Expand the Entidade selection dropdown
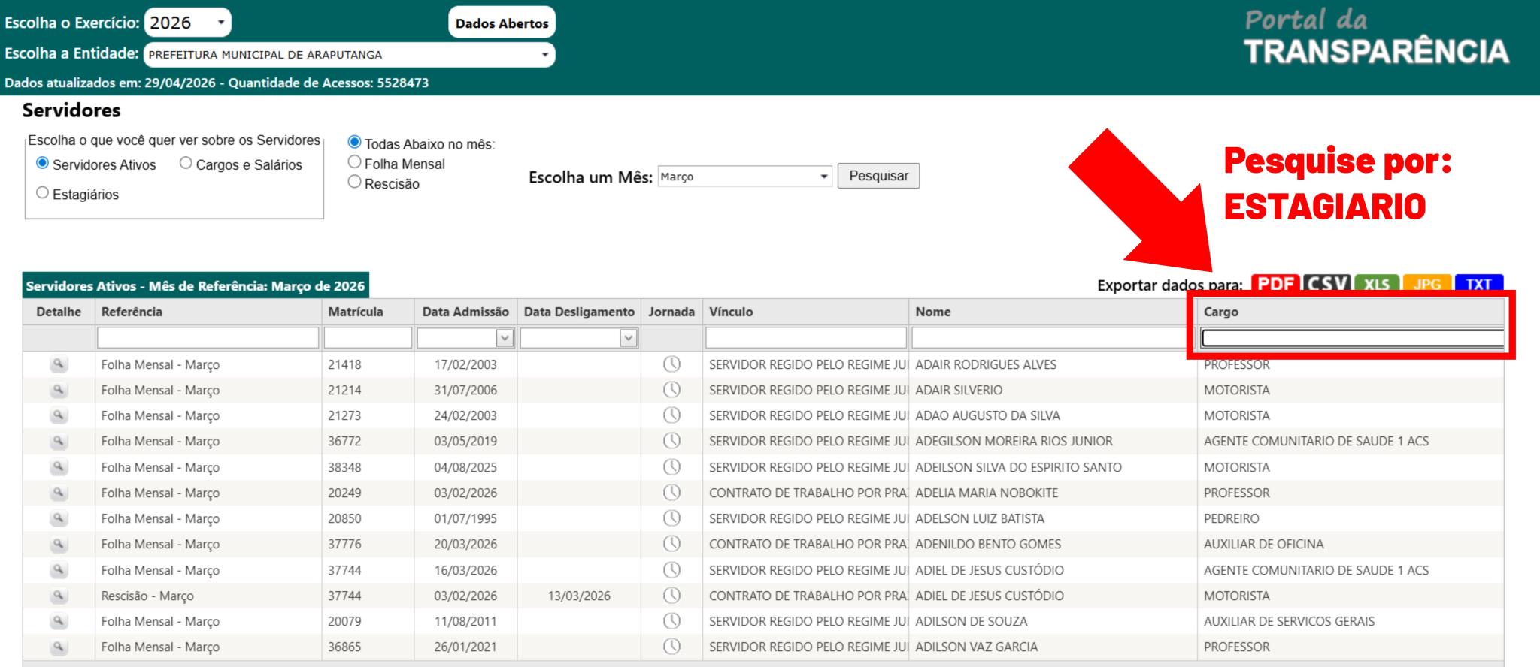 coord(349,55)
